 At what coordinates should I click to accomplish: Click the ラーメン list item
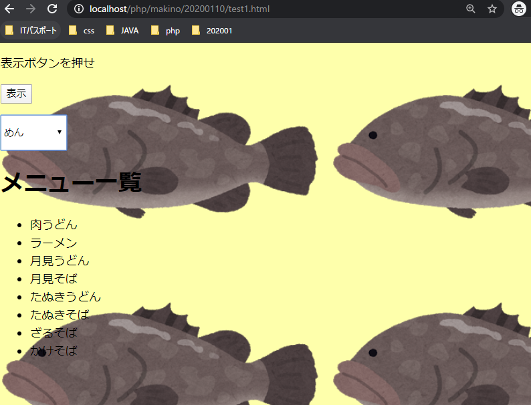tap(54, 243)
